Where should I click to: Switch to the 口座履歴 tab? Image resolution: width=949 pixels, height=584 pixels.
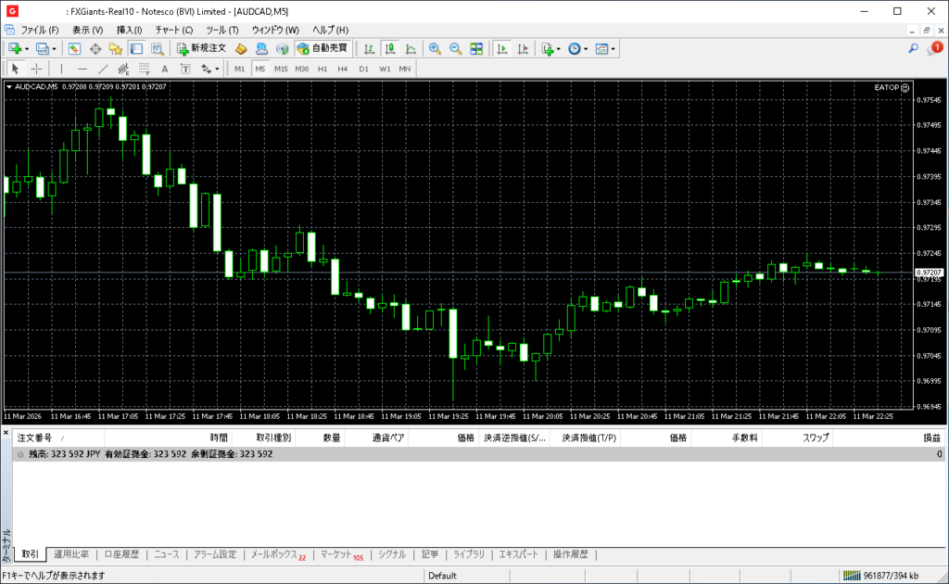[121, 554]
